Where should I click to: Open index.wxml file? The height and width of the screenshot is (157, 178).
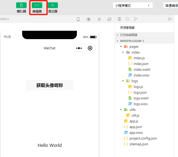142,70
